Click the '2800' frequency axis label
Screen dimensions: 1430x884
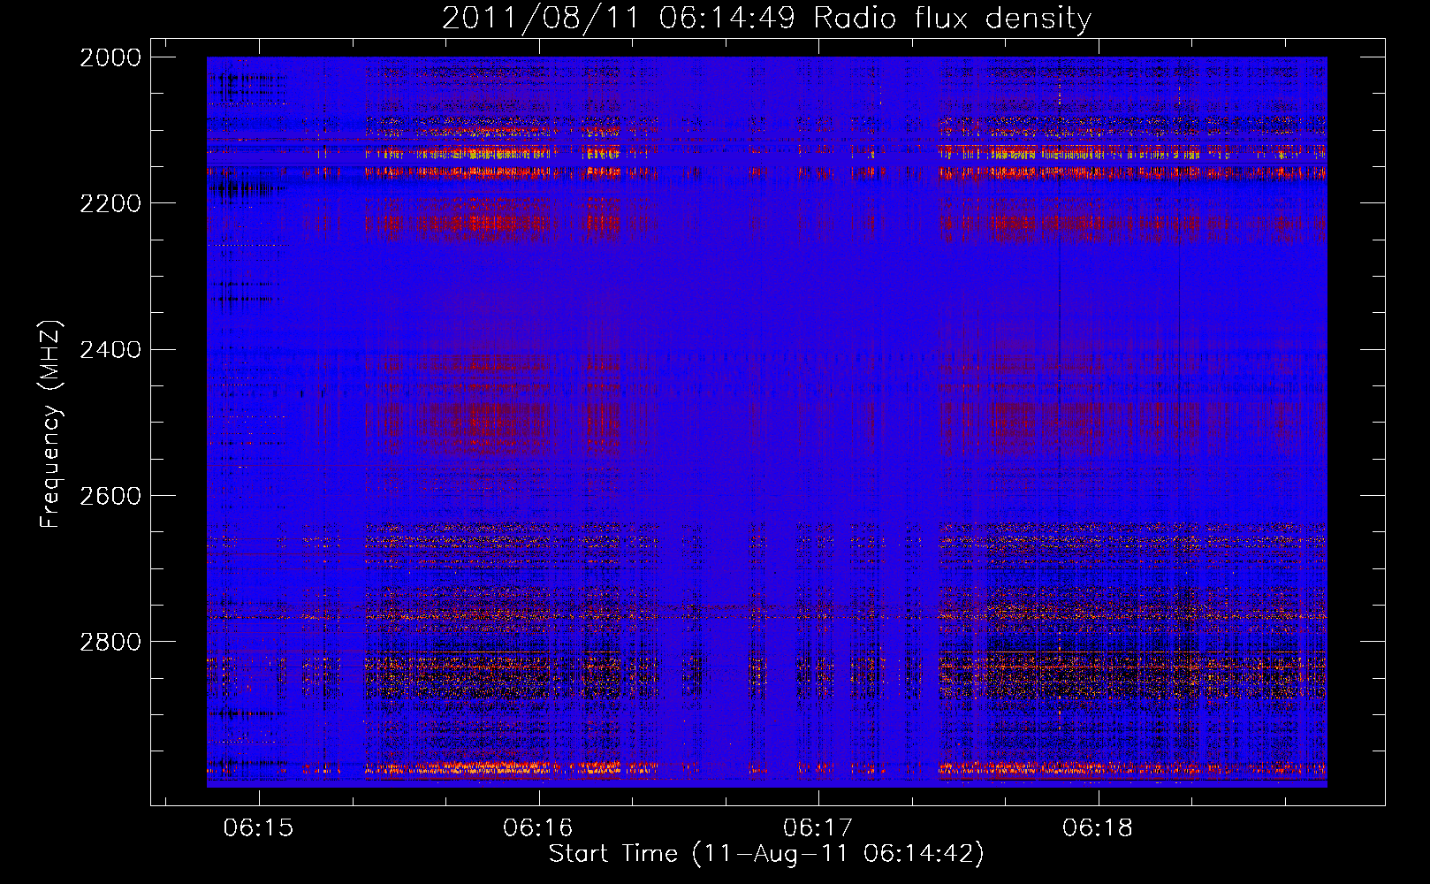click(x=110, y=642)
